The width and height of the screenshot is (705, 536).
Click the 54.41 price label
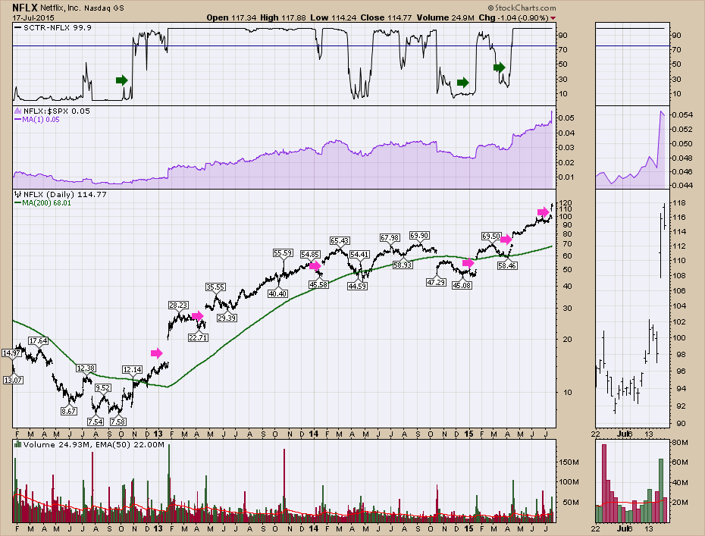pyautogui.click(x=359, y=255)
